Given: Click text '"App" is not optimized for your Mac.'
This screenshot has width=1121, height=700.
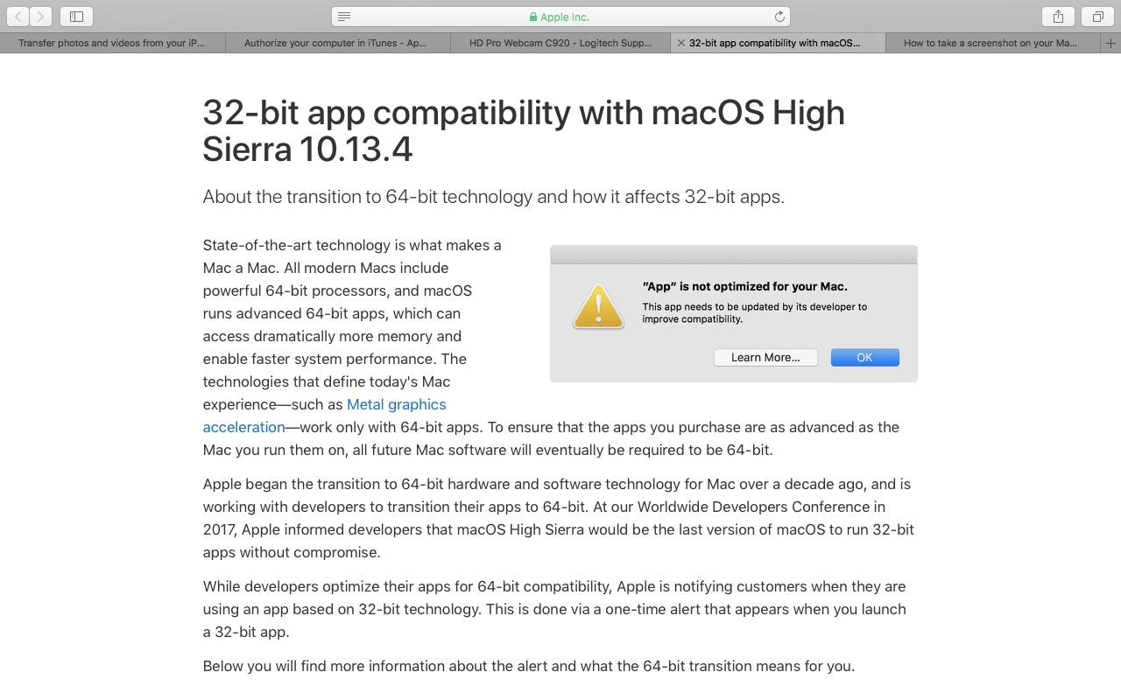Looking at the screenshot, I should coord(745,286).
